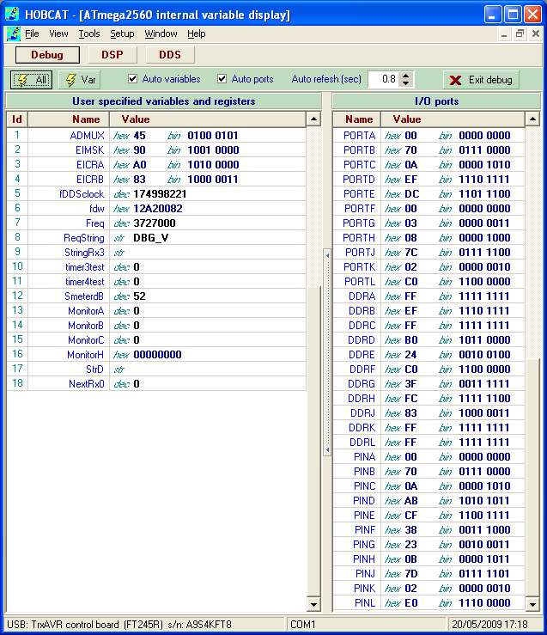Click the document icon left of File menu
547x635 pixels.
[13, 34]
